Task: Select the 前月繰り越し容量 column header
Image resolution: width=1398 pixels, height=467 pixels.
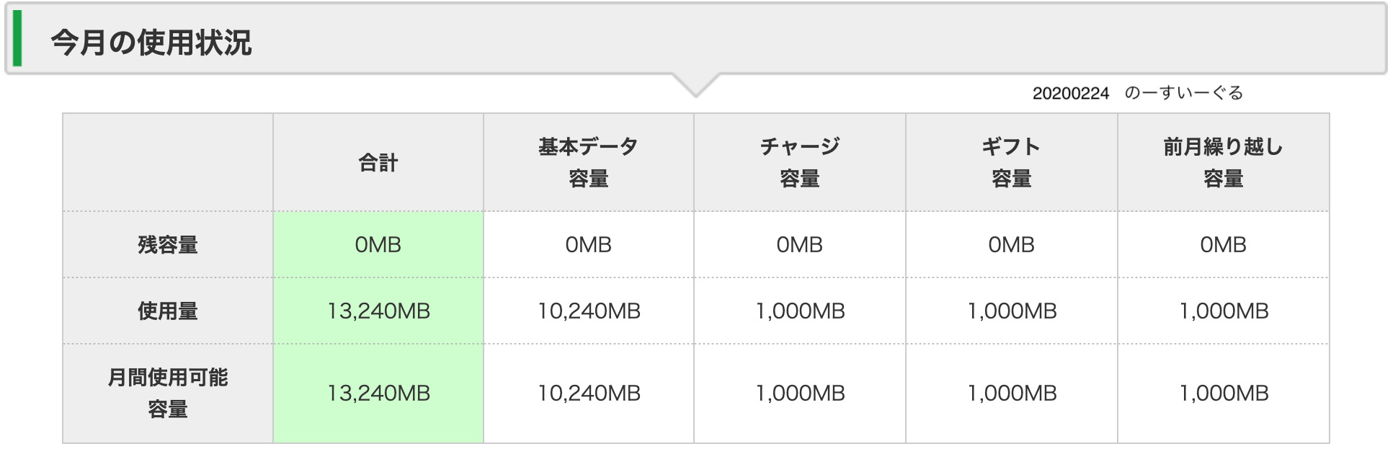Action: (1223, 163)
